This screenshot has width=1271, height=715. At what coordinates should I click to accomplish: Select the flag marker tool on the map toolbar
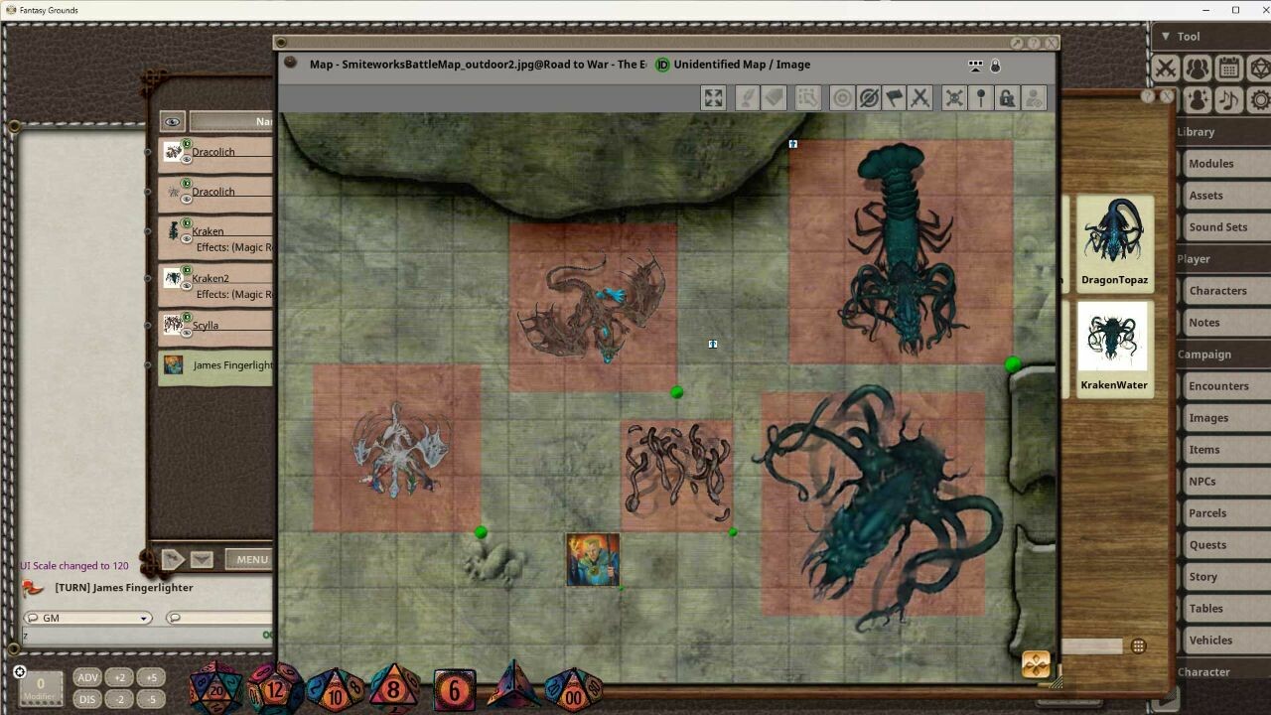(x=892, y=97)
